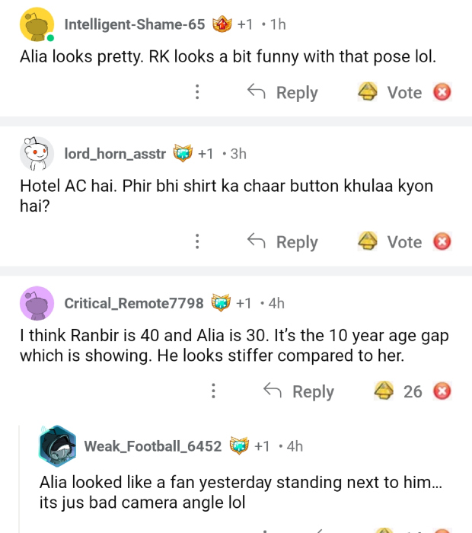Open username link Weak_Football_6452
The height and width of the screenshot is (533, 472).
point(152,445)
